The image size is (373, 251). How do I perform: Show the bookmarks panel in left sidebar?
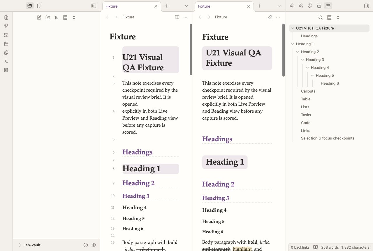click(39, 6)
